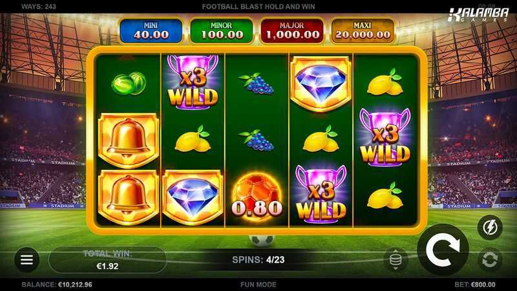Click the bottom golden bell symbol
This screenshot has width=517, height=291.
pyautogui.click(x=129, y=197)
